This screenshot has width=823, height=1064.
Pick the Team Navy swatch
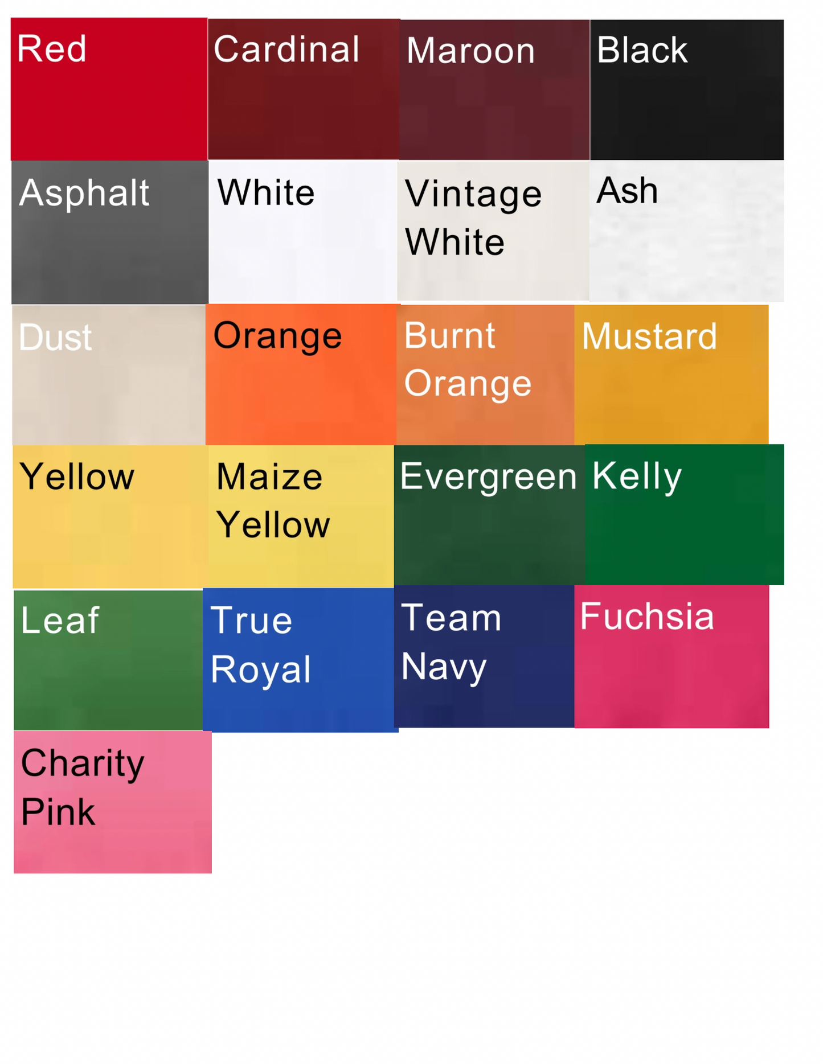coord(484,656)
